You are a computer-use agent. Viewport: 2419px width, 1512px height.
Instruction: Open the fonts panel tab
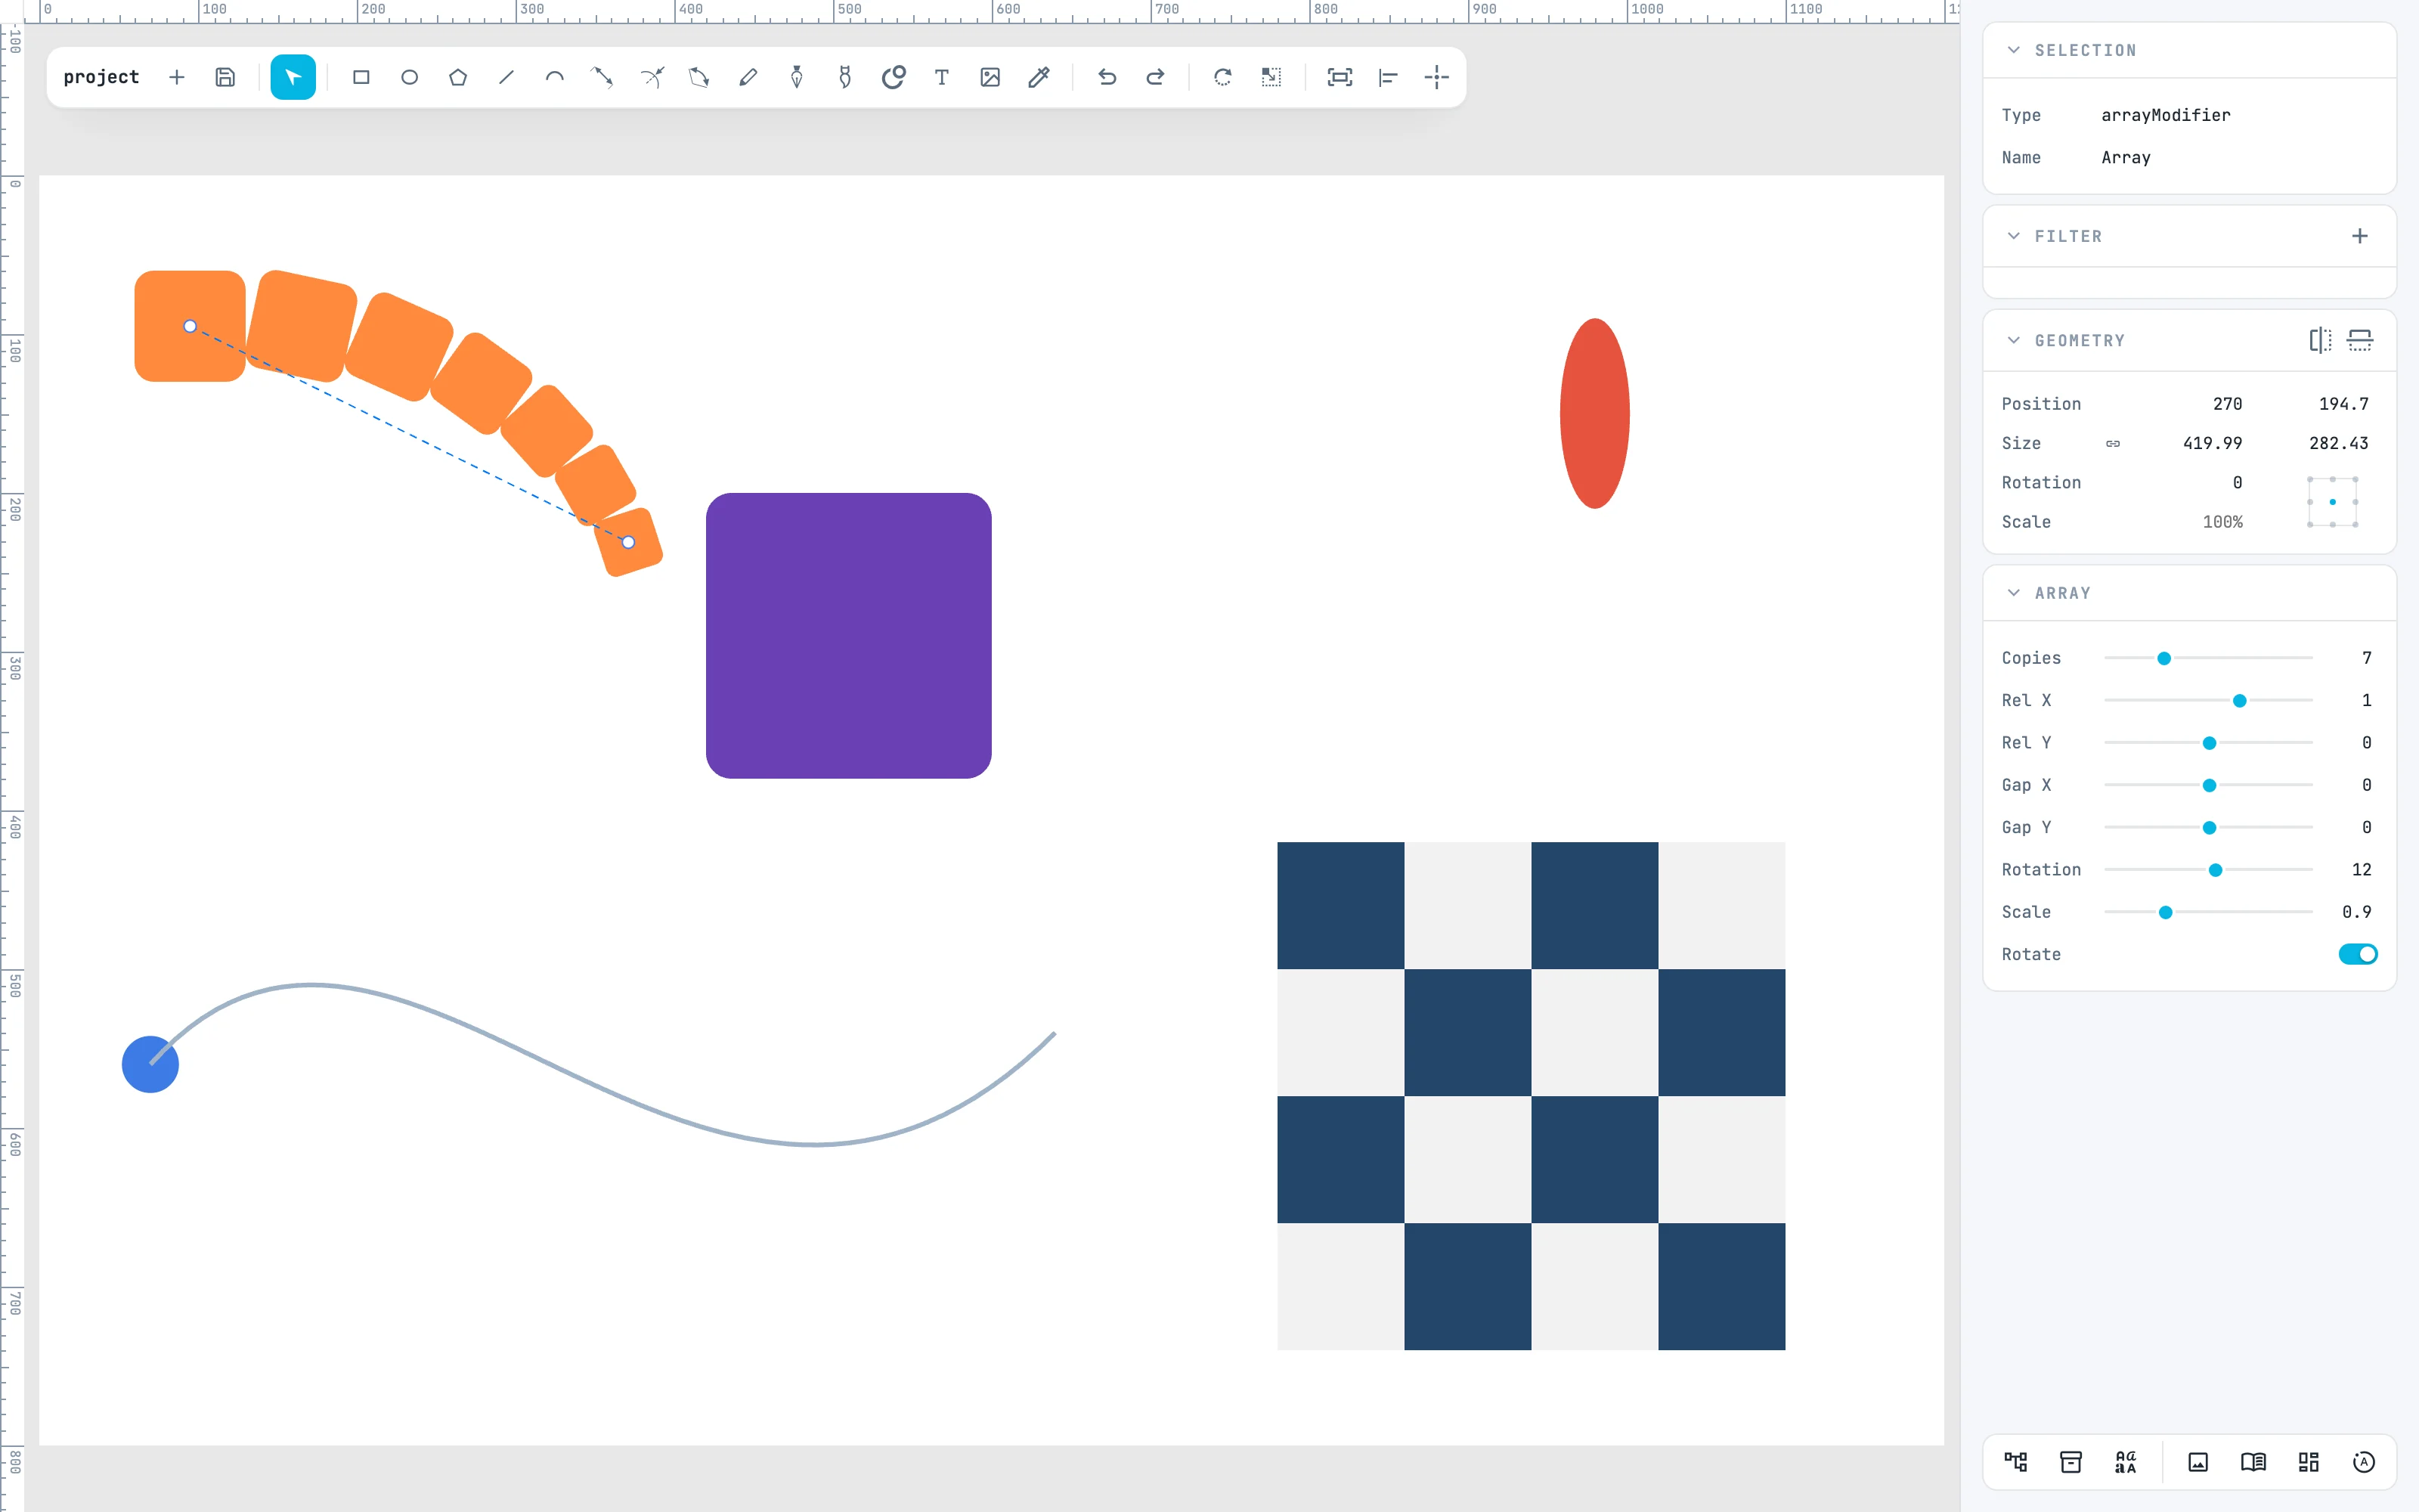coord(2126,1462)
